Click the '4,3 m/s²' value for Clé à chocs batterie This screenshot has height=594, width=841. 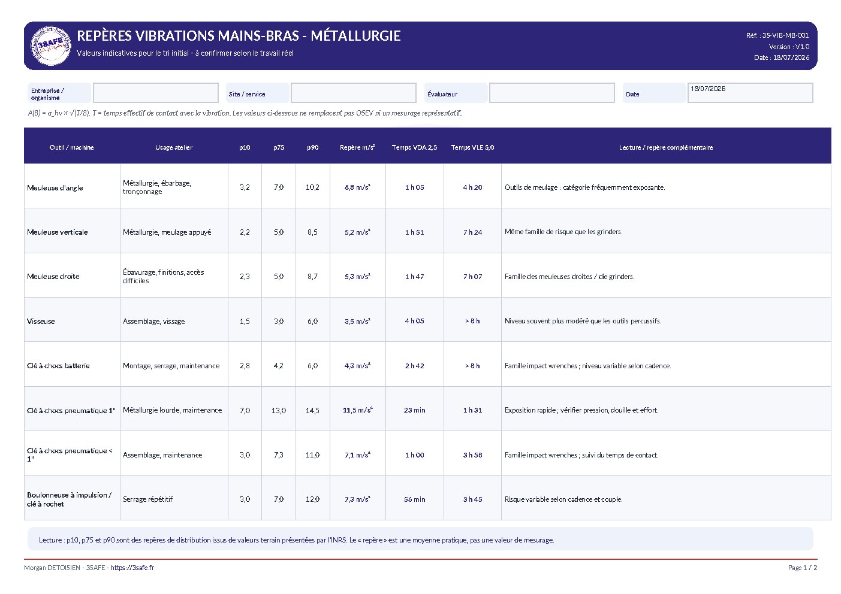click(x=357, y=366)
